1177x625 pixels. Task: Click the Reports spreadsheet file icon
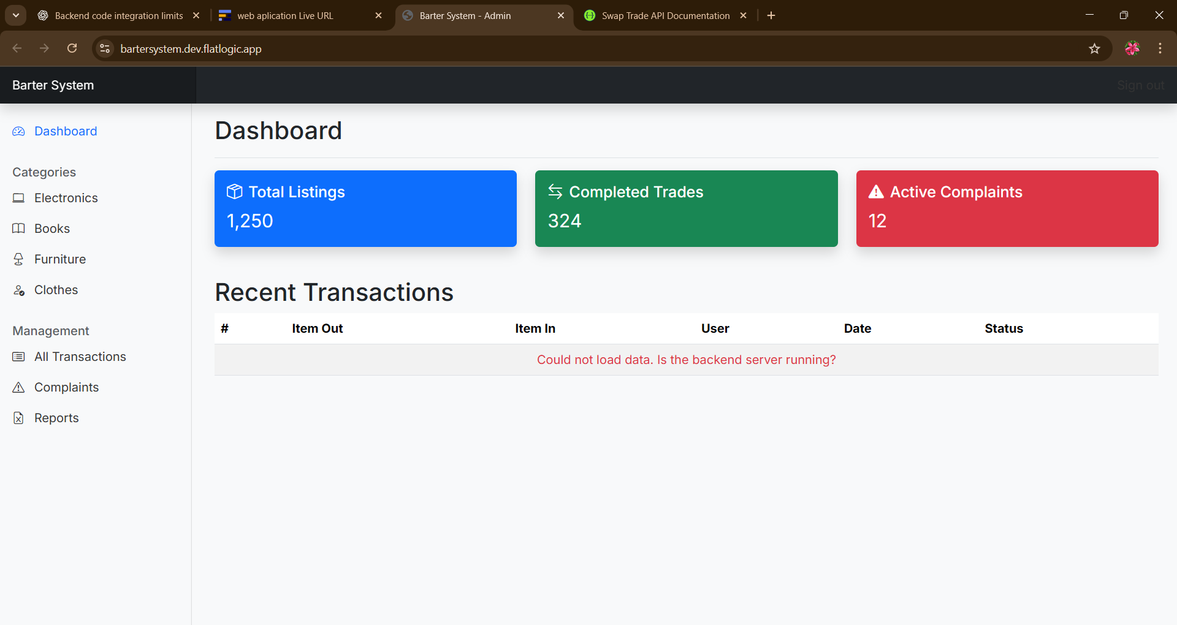18,418
